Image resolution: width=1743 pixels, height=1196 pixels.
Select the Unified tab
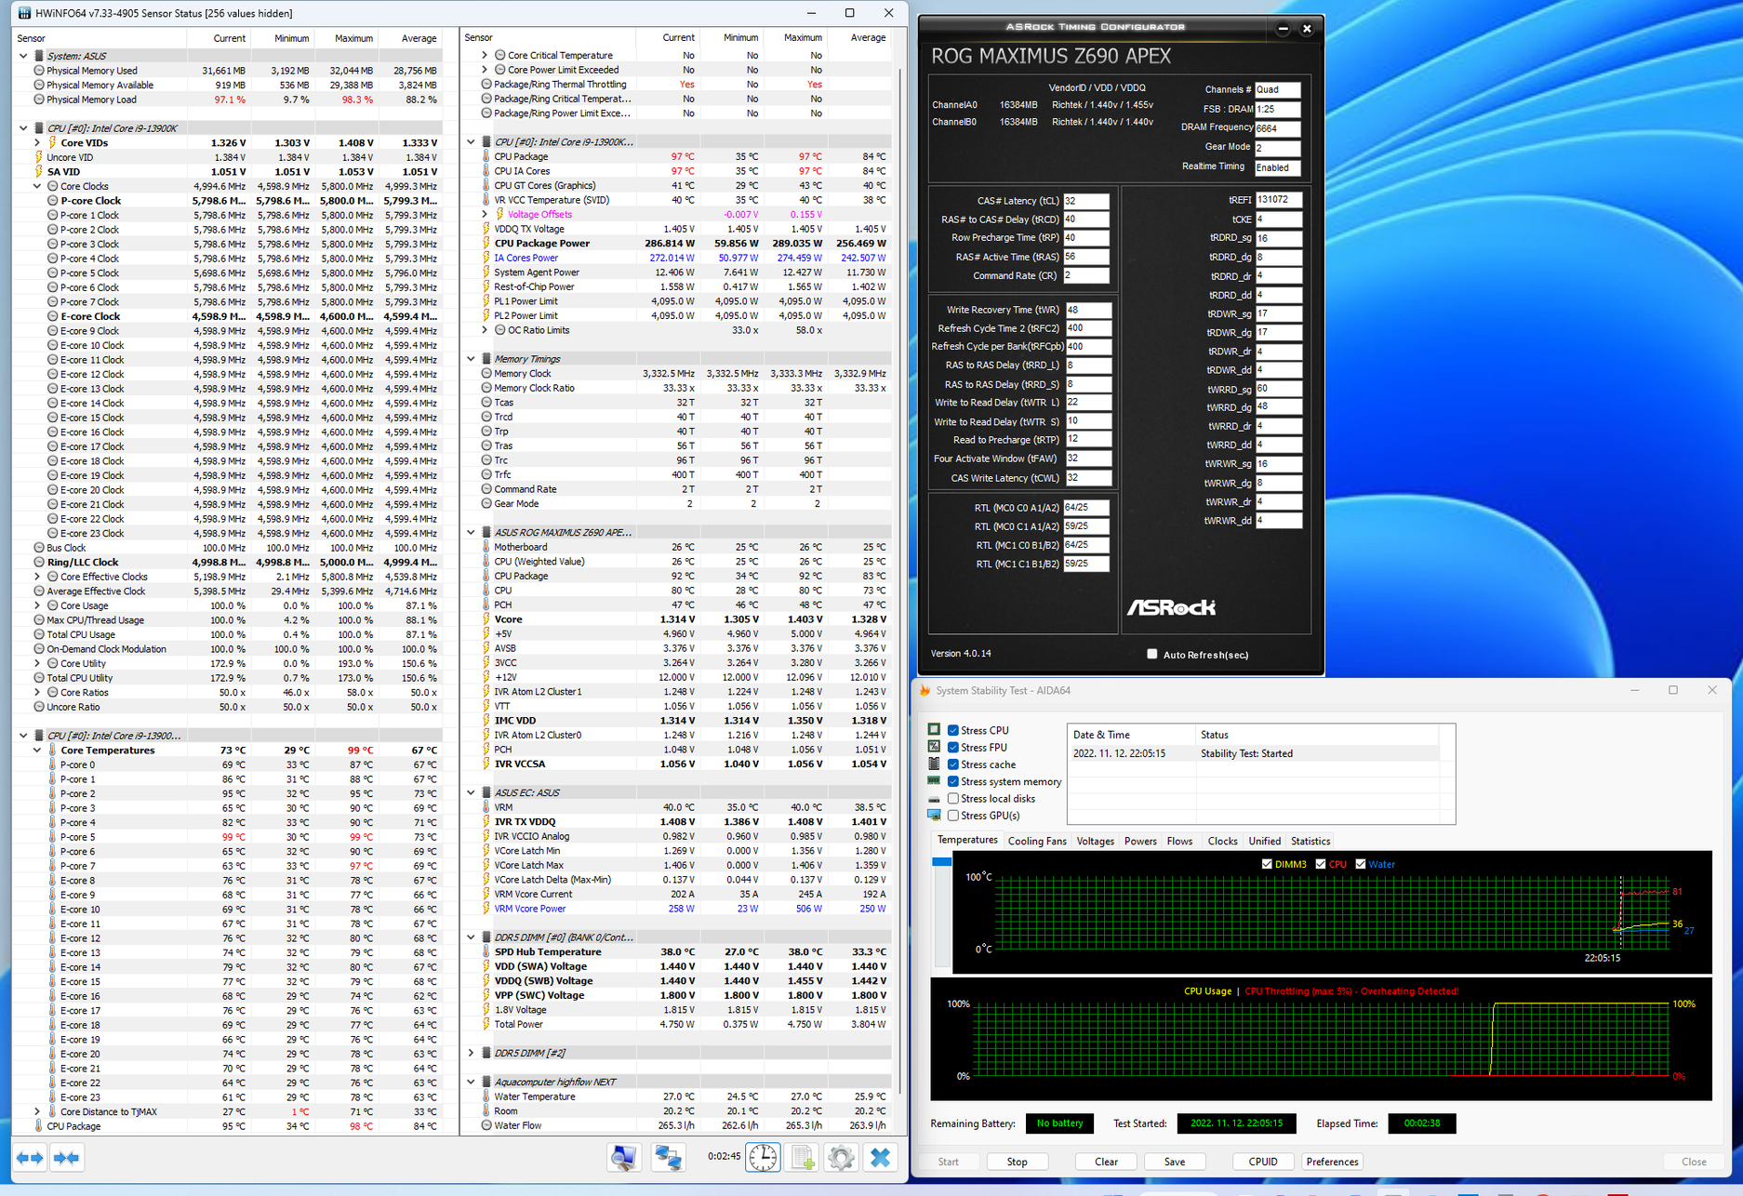(1264, 841)
